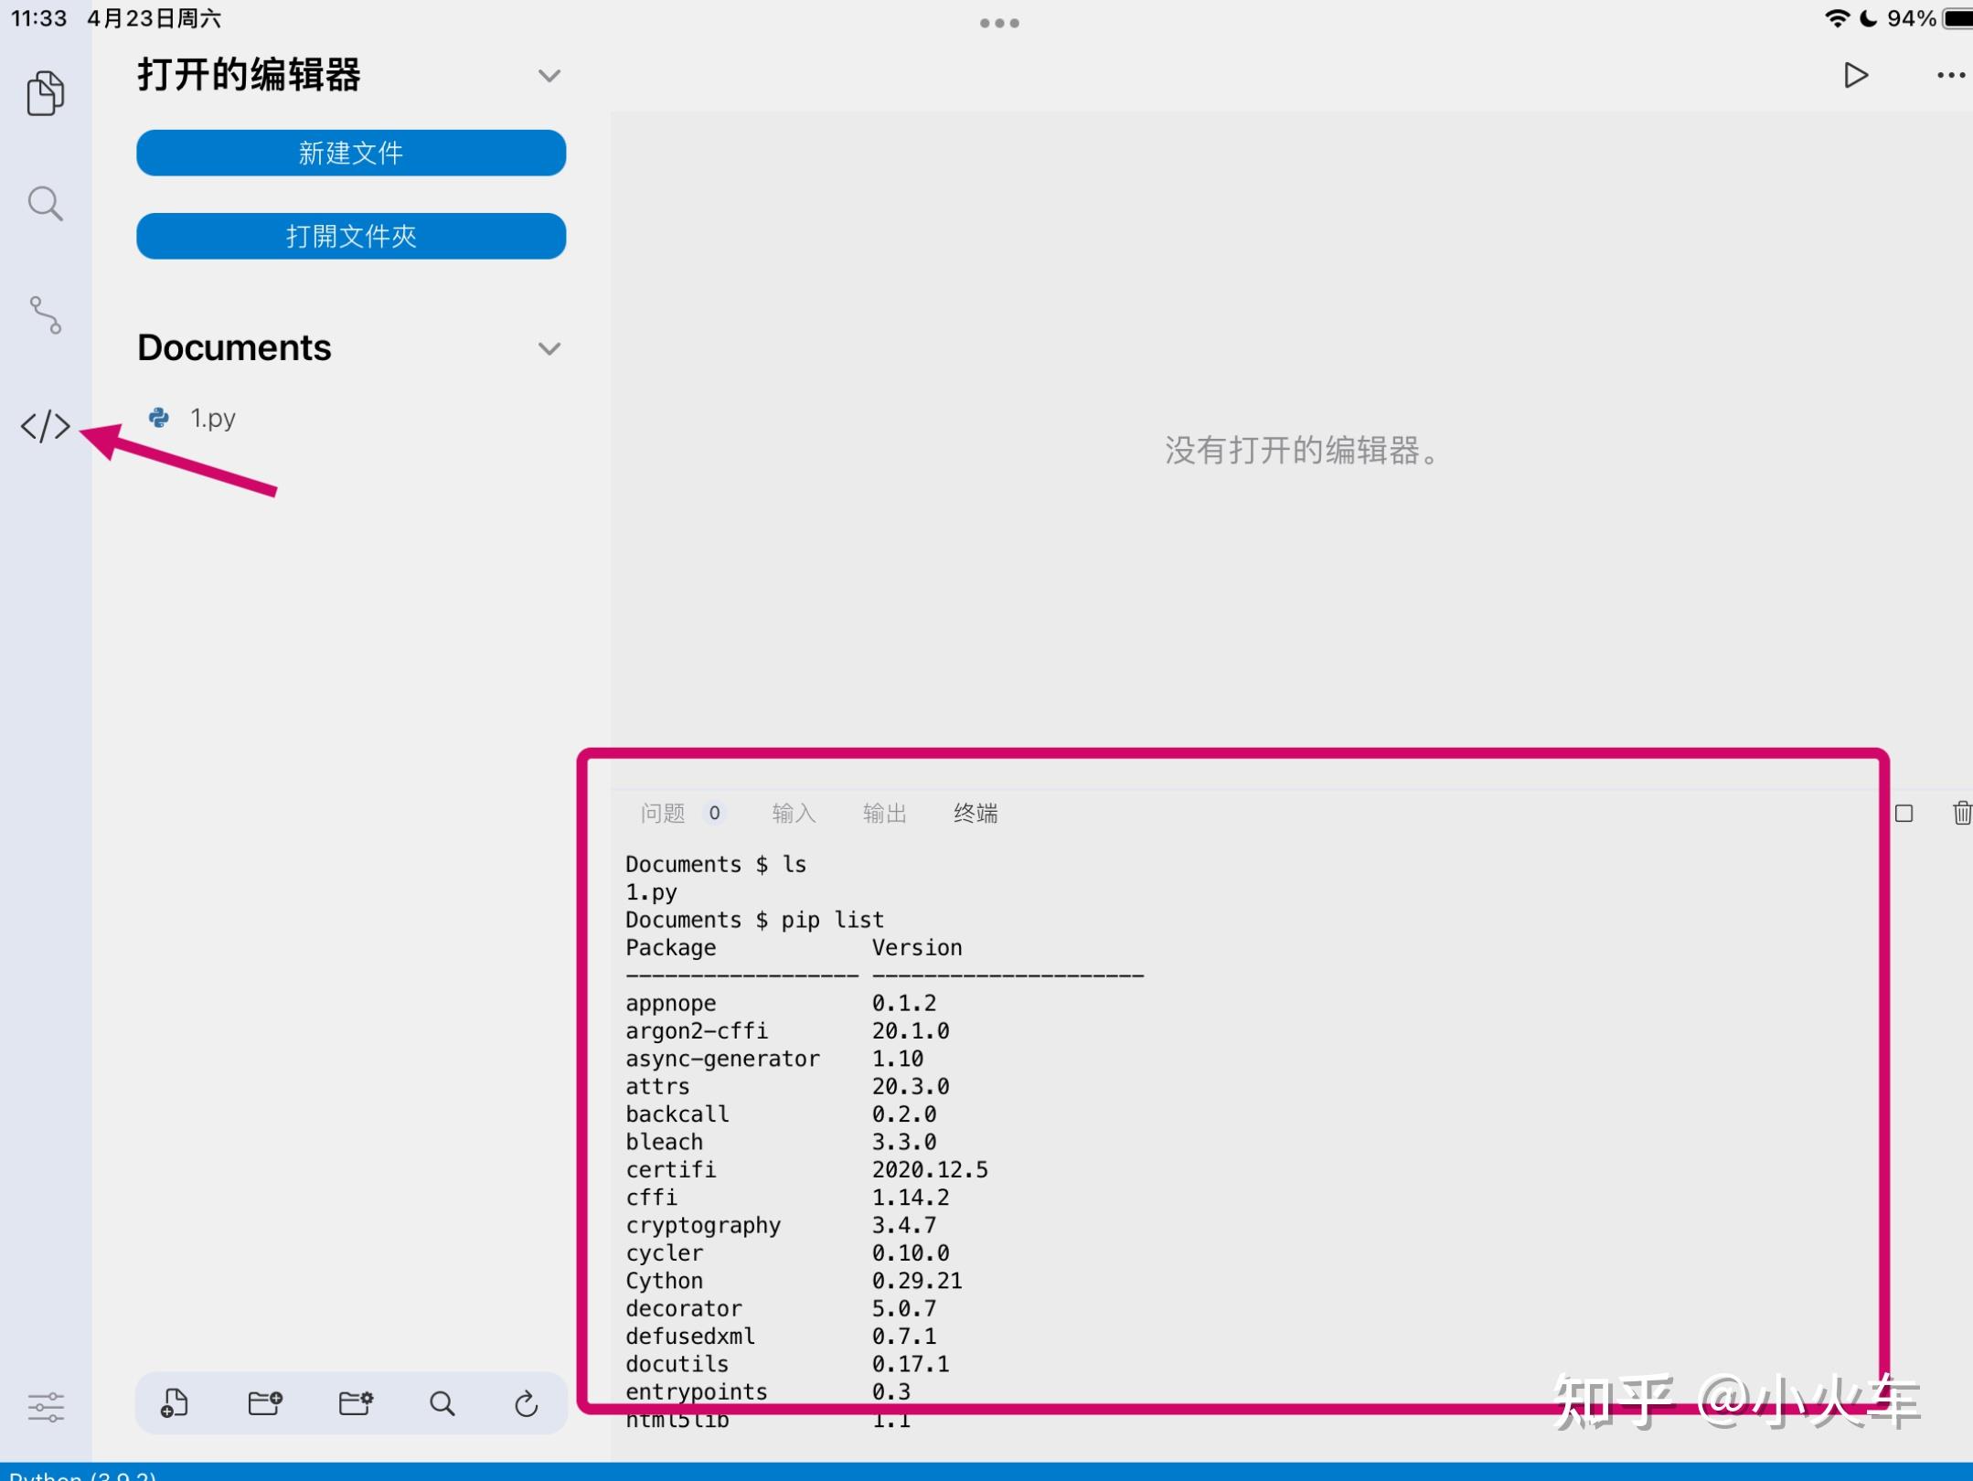Run the current file with the play icon
This screenshot has height=1481, width=1973.
click(1854, 75)
